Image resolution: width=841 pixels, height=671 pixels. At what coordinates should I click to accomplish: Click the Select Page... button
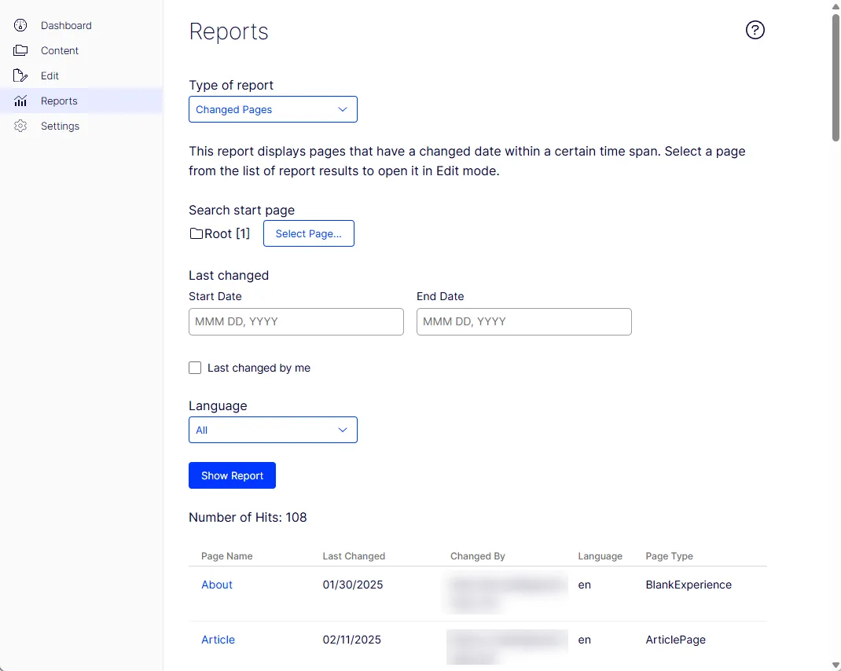coord(308,234)
